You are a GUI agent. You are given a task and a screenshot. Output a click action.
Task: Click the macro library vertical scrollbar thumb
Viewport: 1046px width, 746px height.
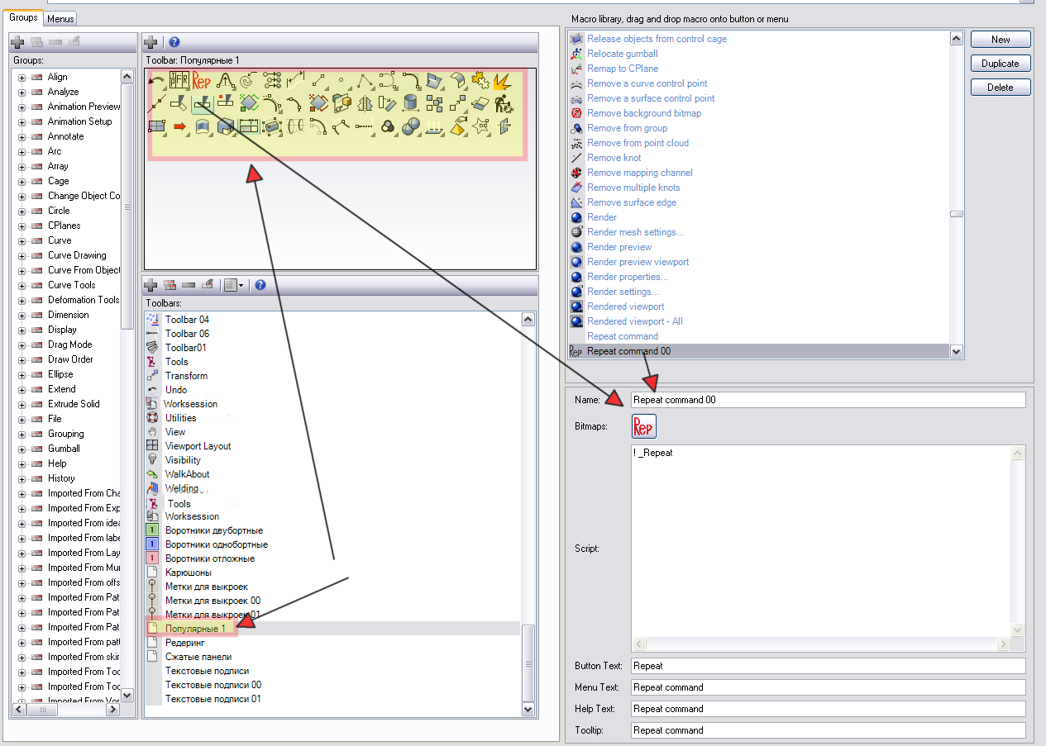[957, 214]
